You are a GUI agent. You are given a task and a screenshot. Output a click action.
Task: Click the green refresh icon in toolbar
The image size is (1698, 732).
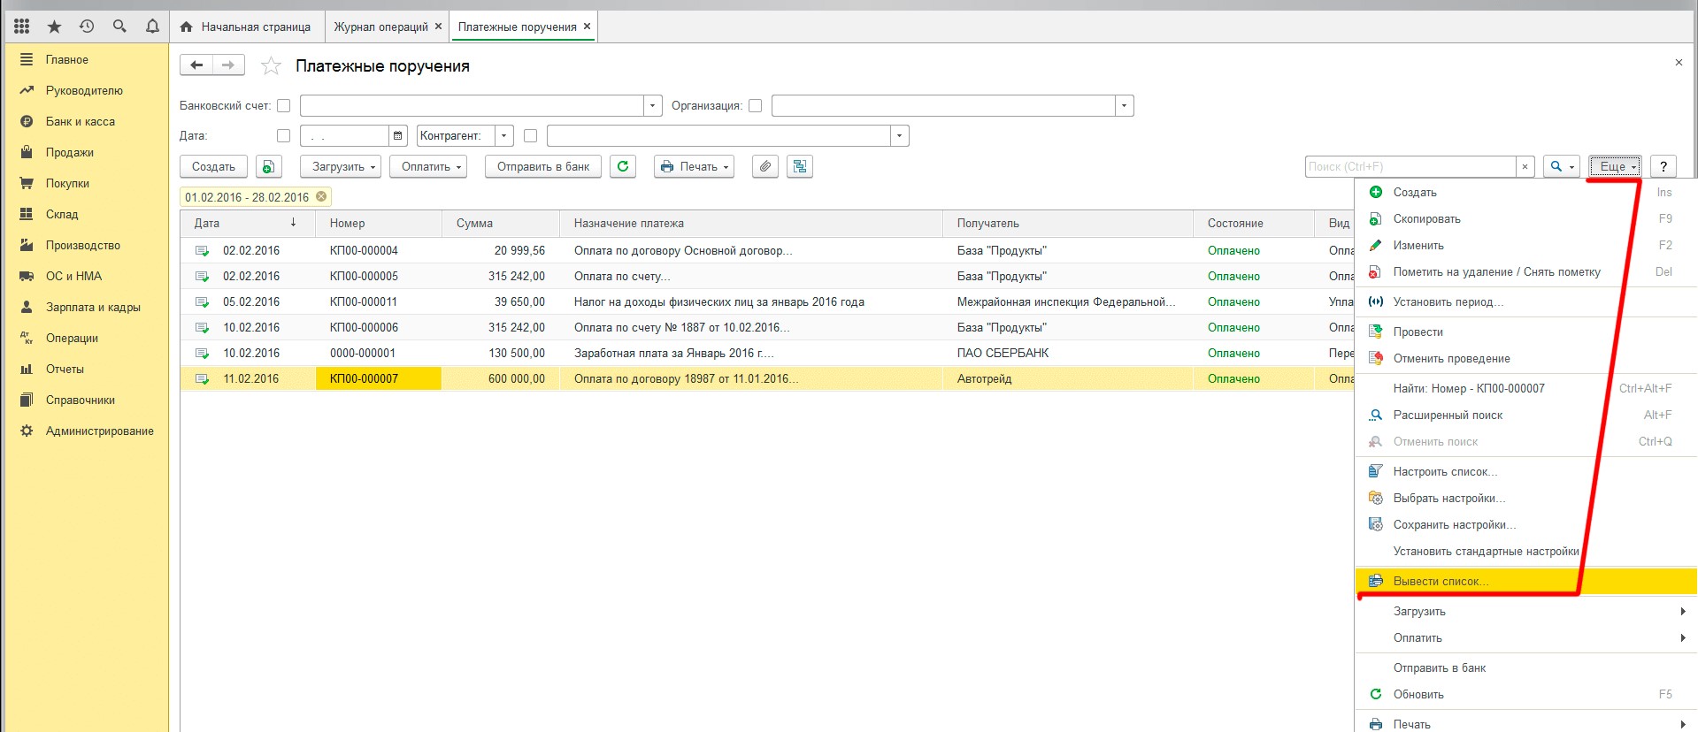tap(623, 166)
